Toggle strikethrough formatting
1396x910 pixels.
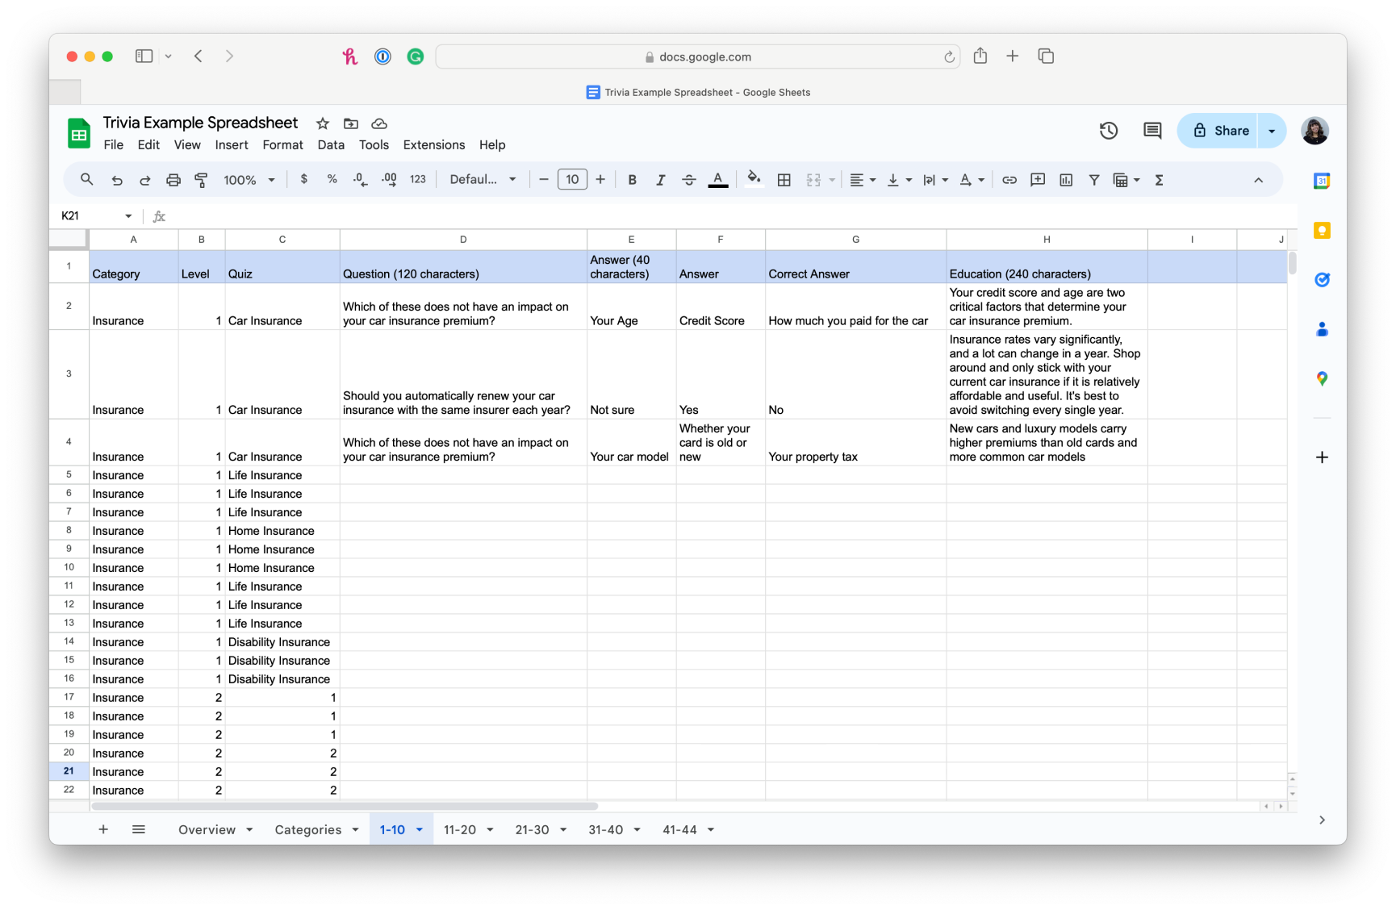688,180
